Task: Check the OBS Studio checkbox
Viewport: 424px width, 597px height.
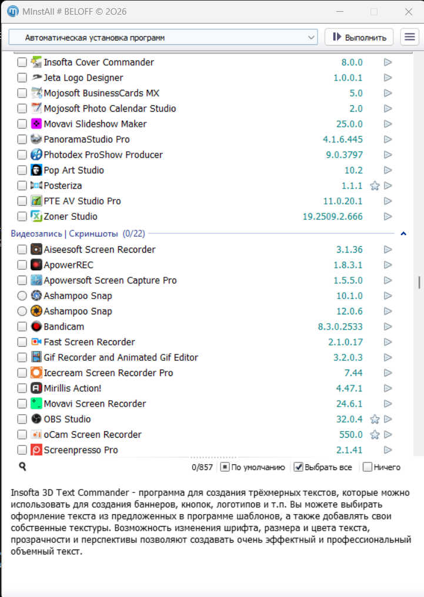Action: (22, 419)
